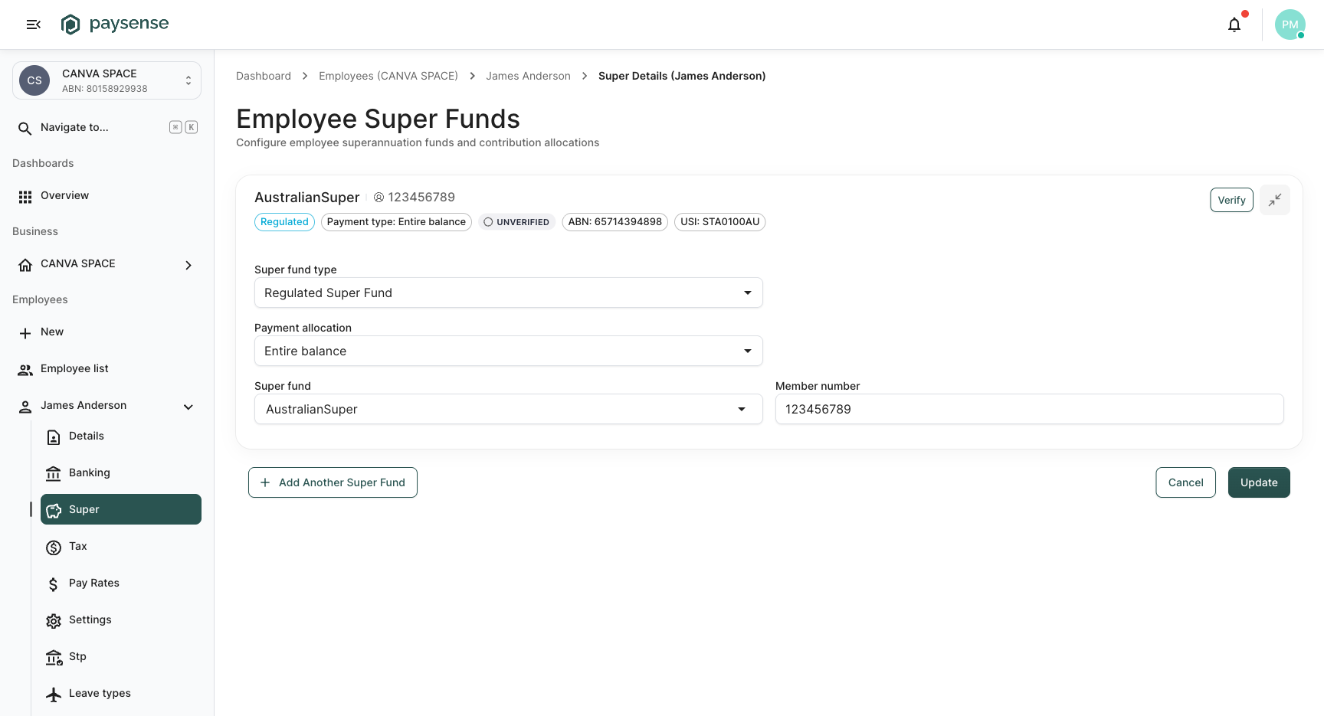The width and height of the screenshot is (1324, 716).
Task: Click Add Another Super Fund
Action: [333, 482]
